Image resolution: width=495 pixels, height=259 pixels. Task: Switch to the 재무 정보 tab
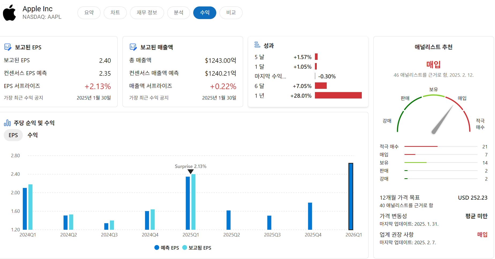147,13
